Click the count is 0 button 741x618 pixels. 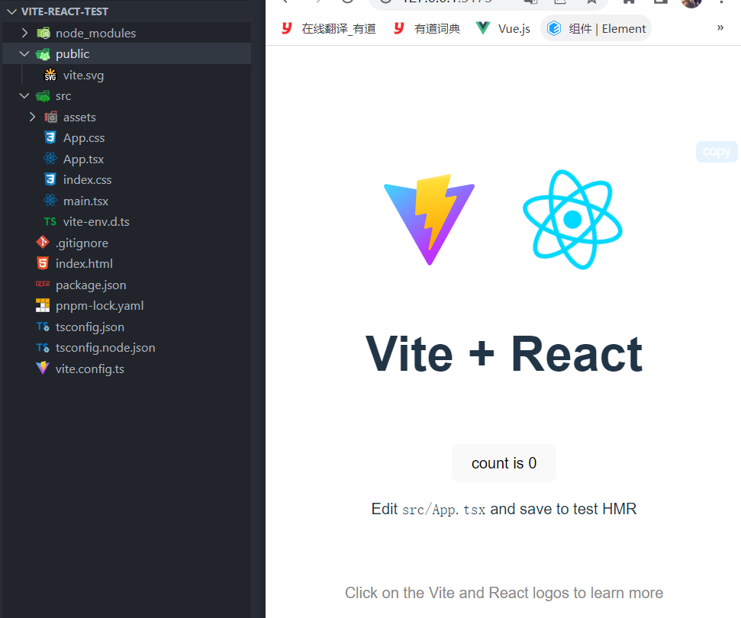[504, 463]
